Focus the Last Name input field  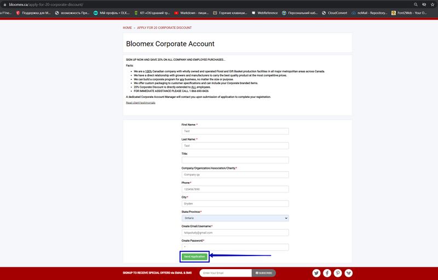[235, 145]
